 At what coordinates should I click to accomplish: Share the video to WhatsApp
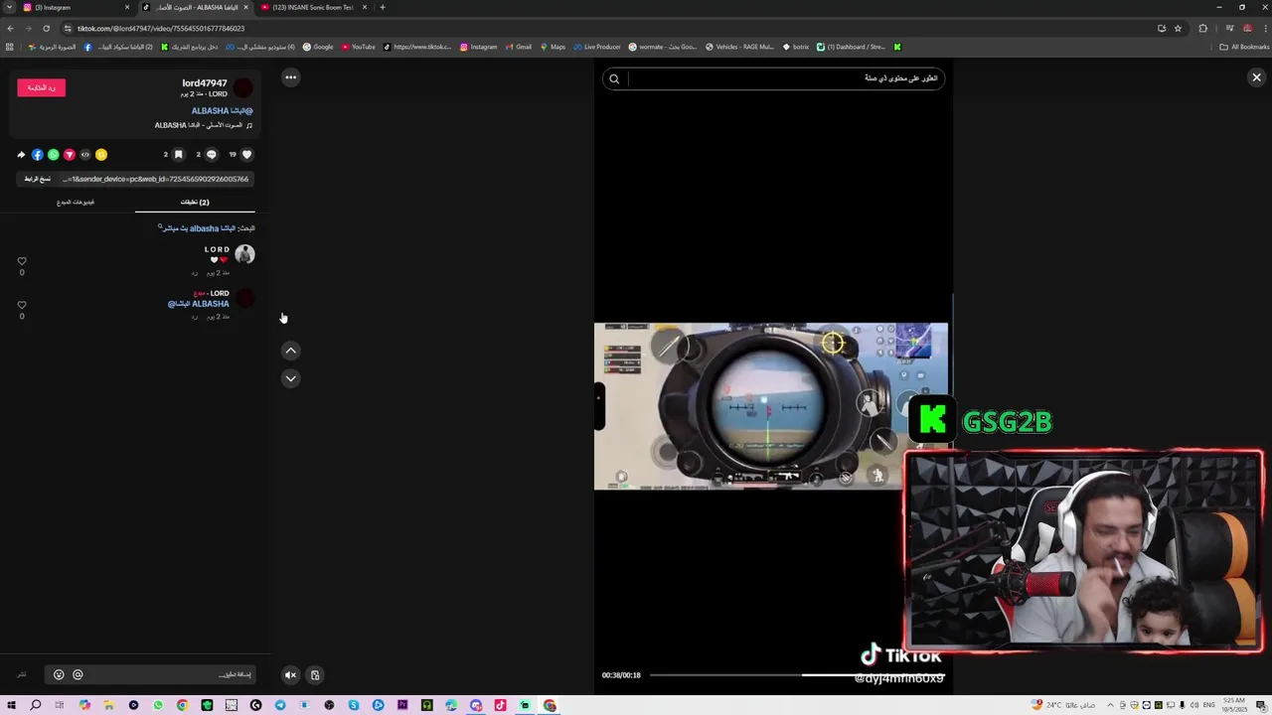point(53,154)
